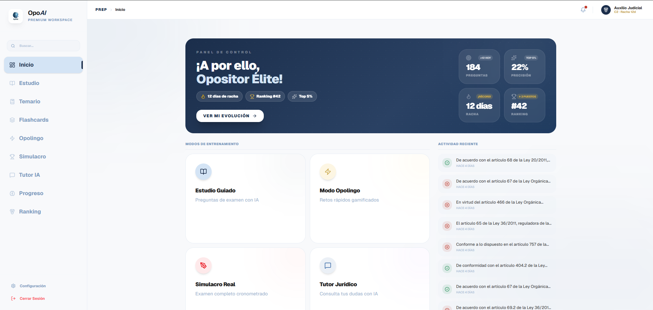Click the Opolingo lightning icon in sidebar

12,138
